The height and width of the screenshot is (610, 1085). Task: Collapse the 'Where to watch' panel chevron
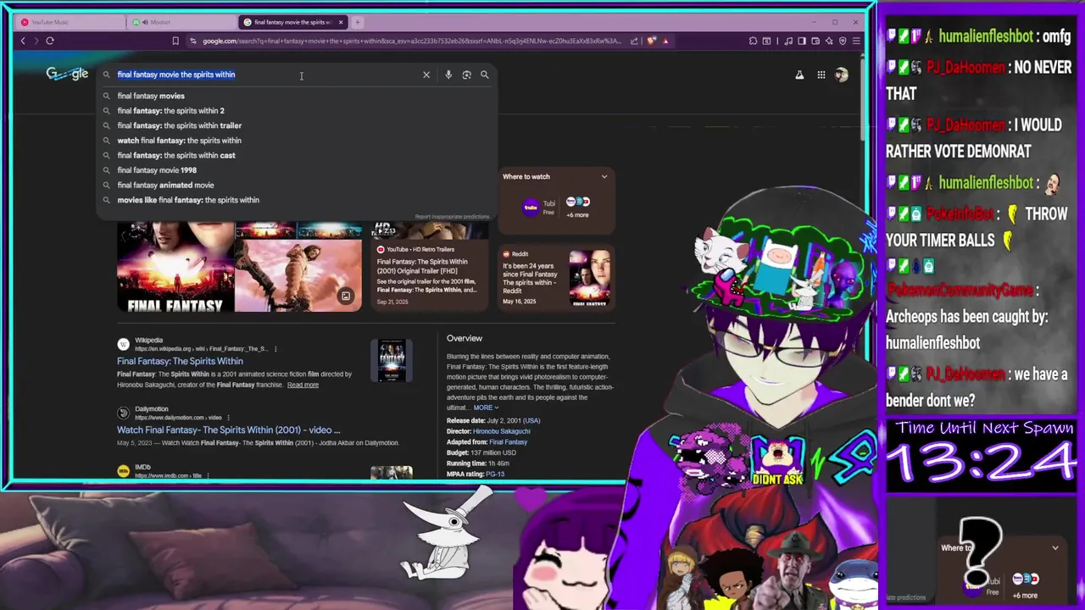click(604, 176)
